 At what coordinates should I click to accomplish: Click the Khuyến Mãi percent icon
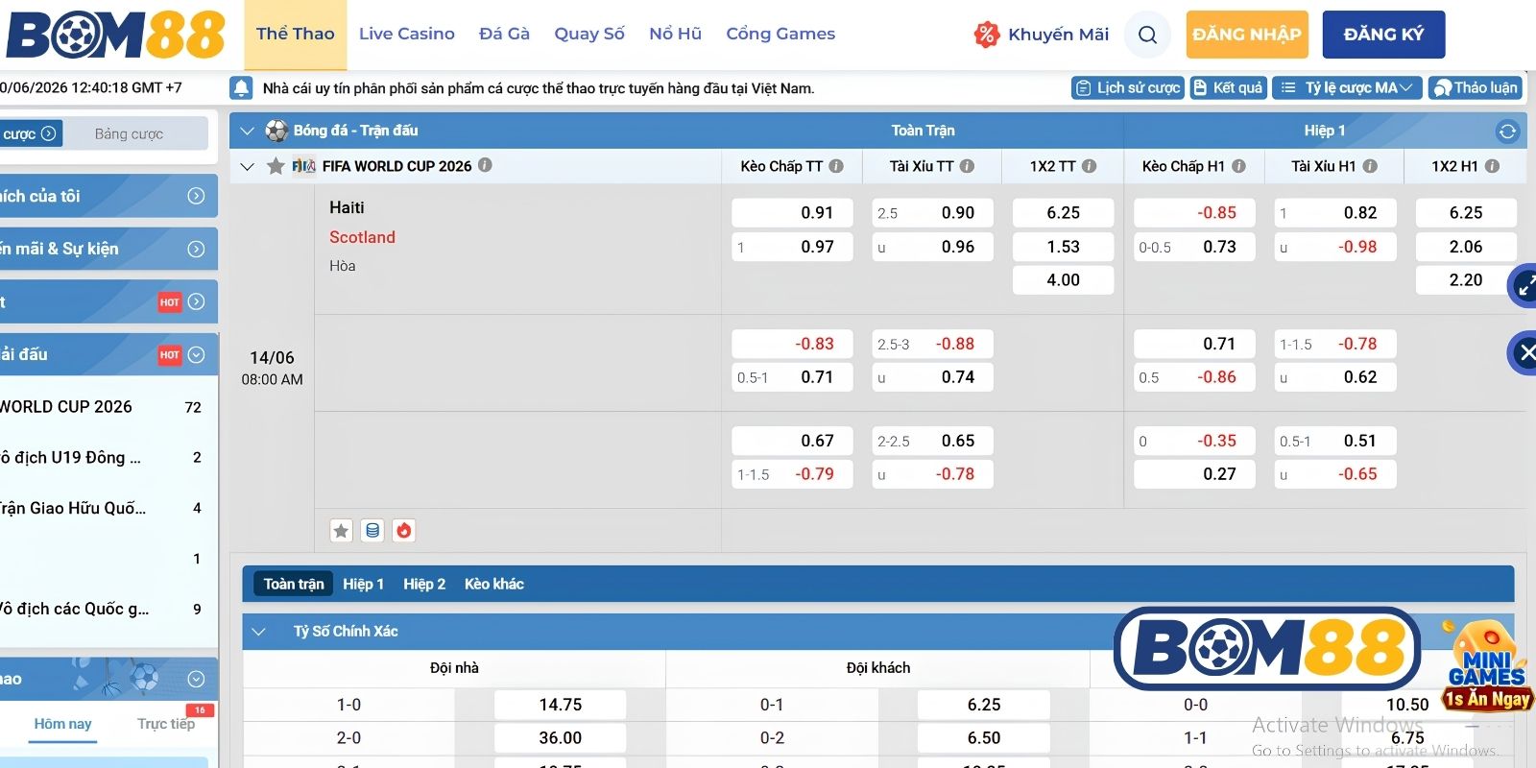click(x=986, y=35)
